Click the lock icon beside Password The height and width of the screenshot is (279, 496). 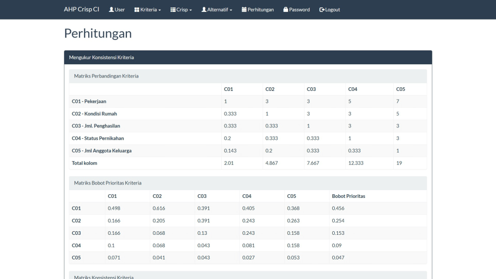tap(285, 10)
